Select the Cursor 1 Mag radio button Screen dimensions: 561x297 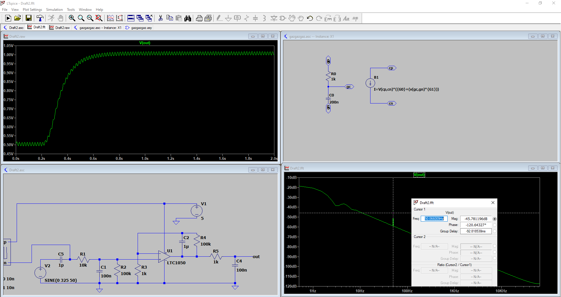(494, 219)
